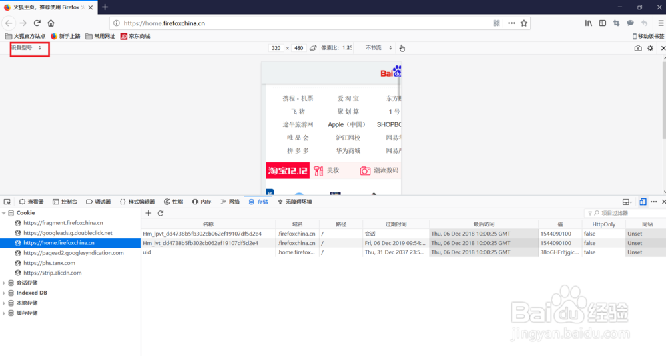Switch to the 无障碍环境 tab

tap(295, 202)
